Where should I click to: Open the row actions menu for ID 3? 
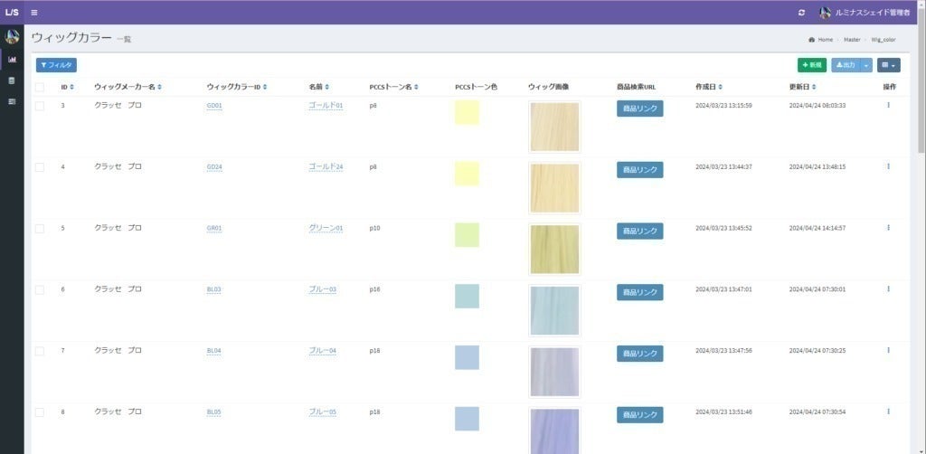point(888,105)
